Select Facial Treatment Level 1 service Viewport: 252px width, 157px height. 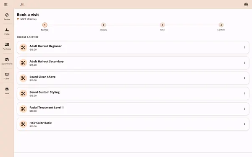(133, 109)
